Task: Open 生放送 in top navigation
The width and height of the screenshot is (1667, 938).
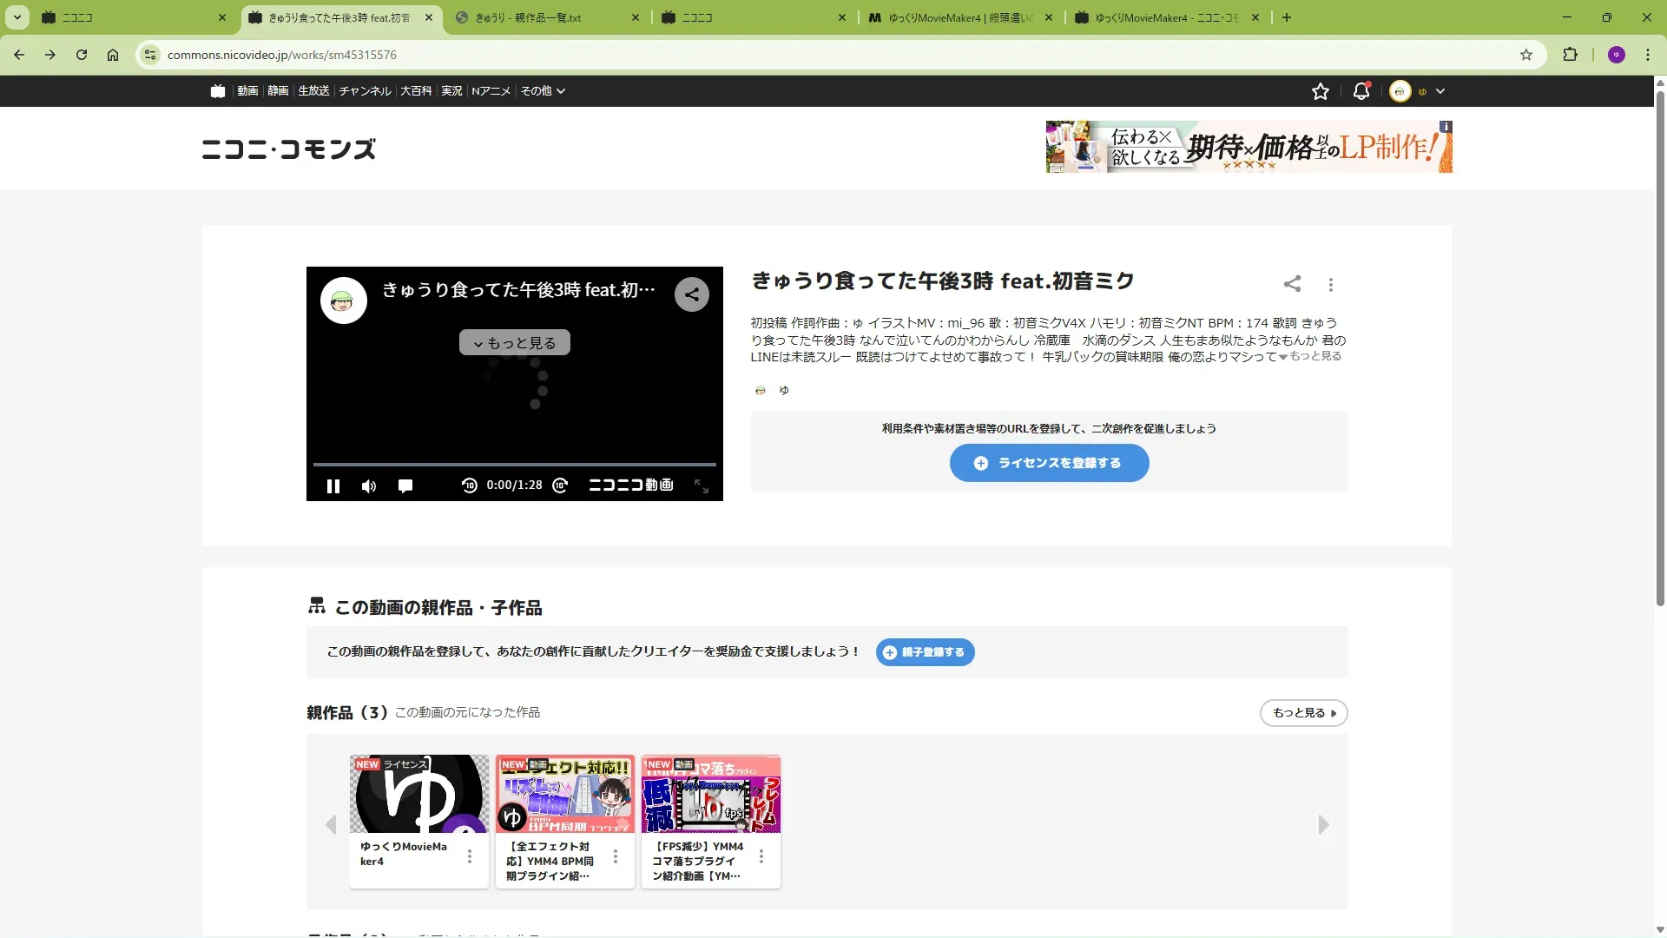Action: 313,91
